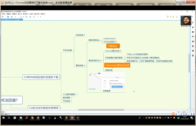Open the format brush panel in sidebar

point(193,27)
